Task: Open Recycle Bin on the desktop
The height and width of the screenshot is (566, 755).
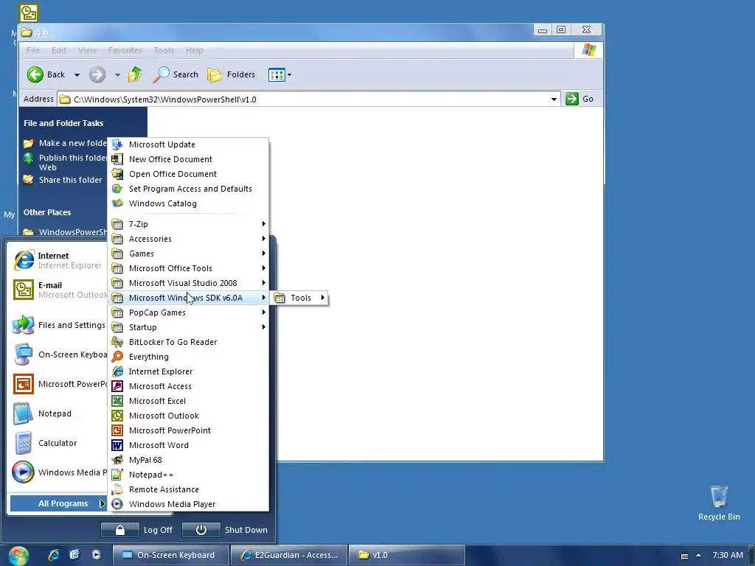Action: pyautogui.click(x=719, y=503)
